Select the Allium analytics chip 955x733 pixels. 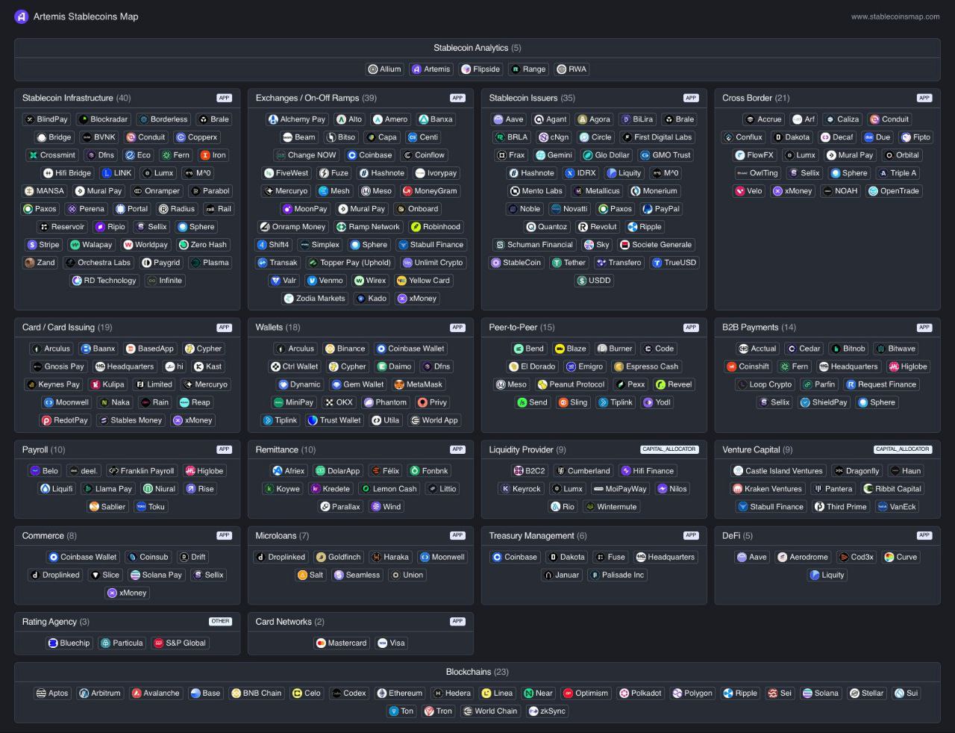(x=386, y=69)
